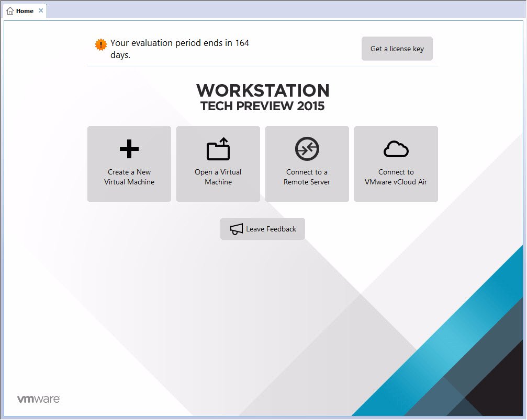
Task: Click the orange evaluation warning icon
Action: tap(101, 44)
